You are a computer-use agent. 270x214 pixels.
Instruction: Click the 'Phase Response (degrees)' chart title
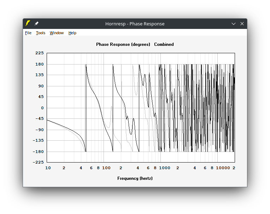pos(123,44)
